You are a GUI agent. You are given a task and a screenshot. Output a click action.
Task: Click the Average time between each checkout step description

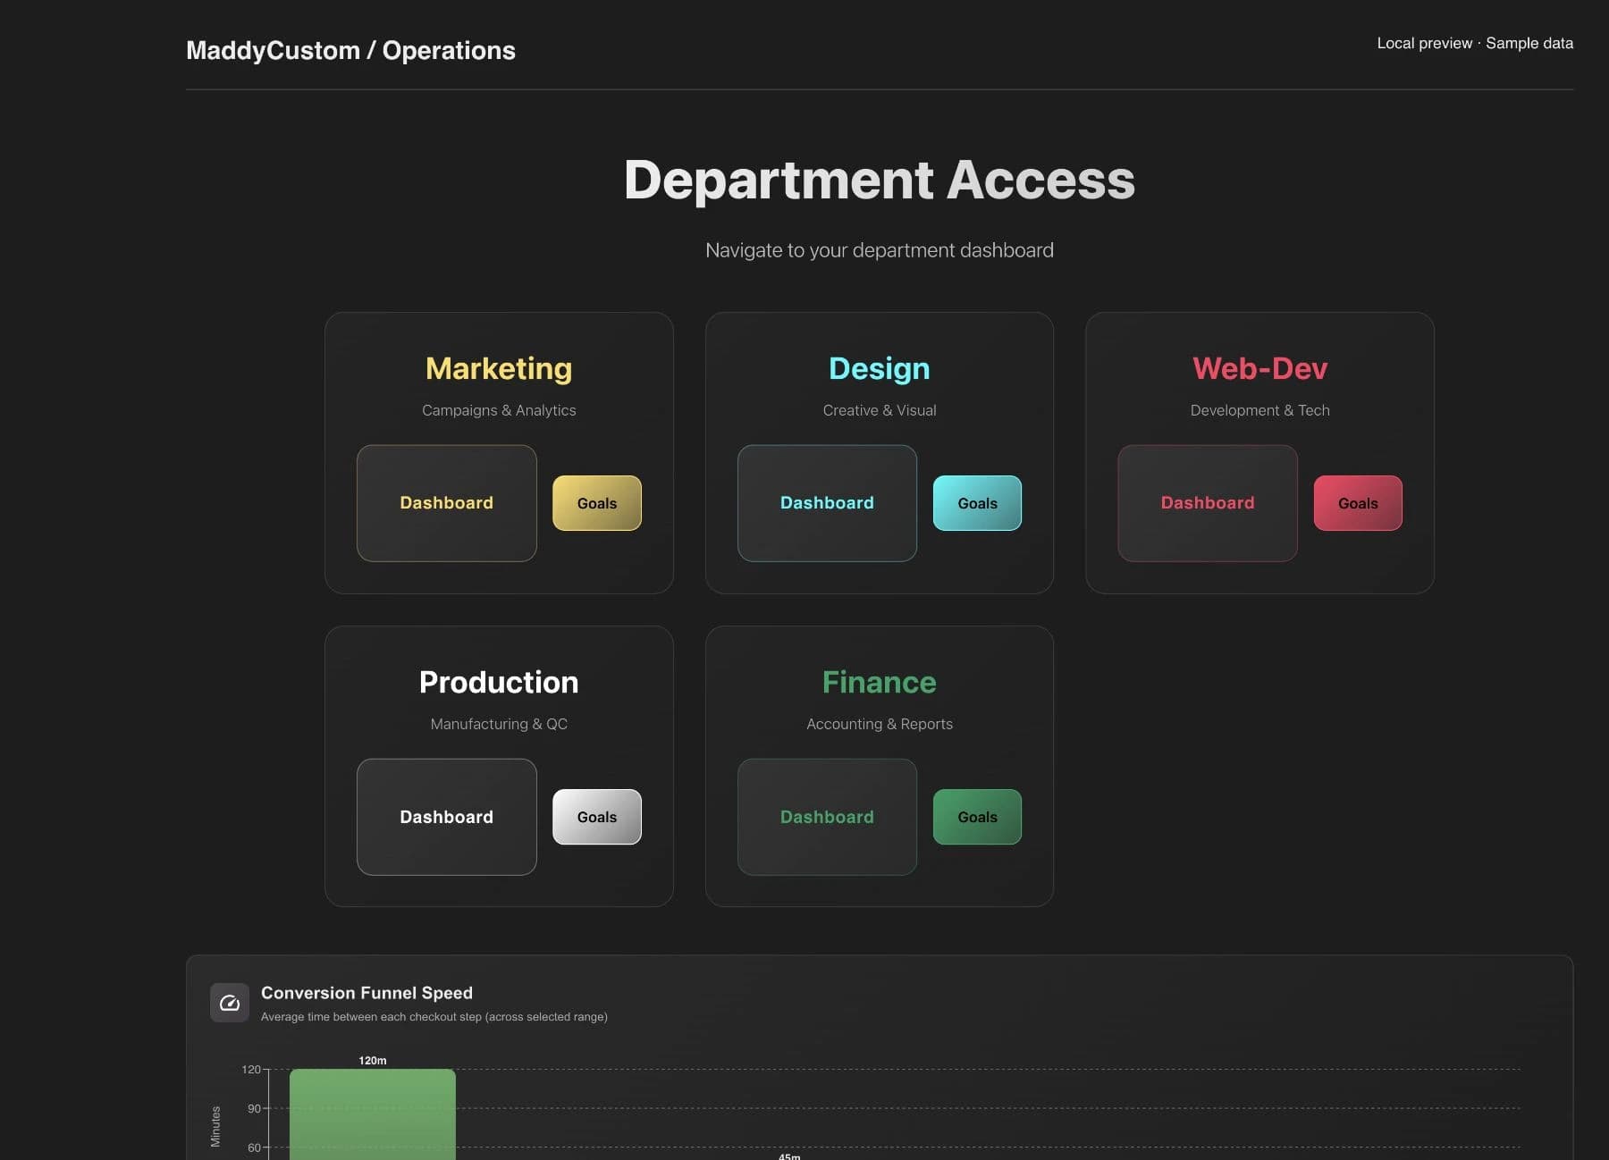point(434,1017)
